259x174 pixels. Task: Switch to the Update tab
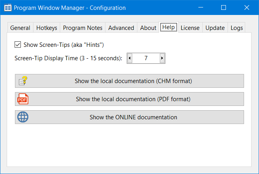[215, 28]
